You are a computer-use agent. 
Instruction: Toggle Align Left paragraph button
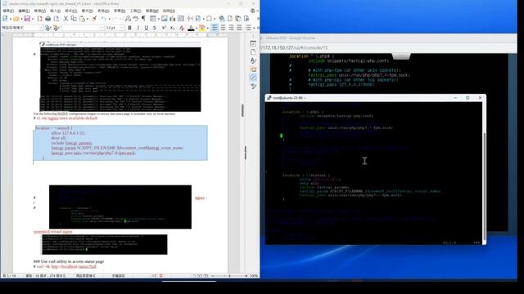[x=215, y=28]
